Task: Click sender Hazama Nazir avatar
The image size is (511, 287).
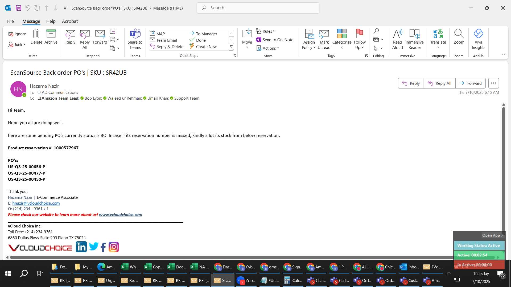Action: coord(18,89)
